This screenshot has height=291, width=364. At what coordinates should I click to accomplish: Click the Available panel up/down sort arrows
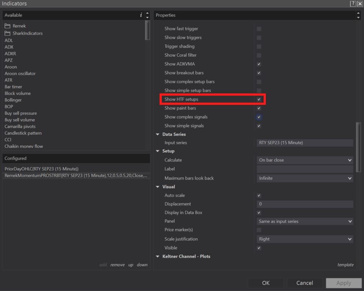(x=147, y=15)
